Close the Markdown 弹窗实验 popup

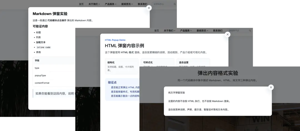point(149,8)
